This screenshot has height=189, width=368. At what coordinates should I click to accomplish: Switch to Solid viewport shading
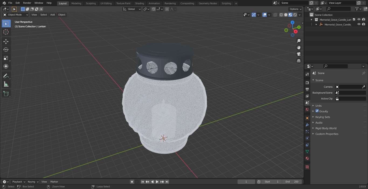pyautogui.click(x=286, y=15)
